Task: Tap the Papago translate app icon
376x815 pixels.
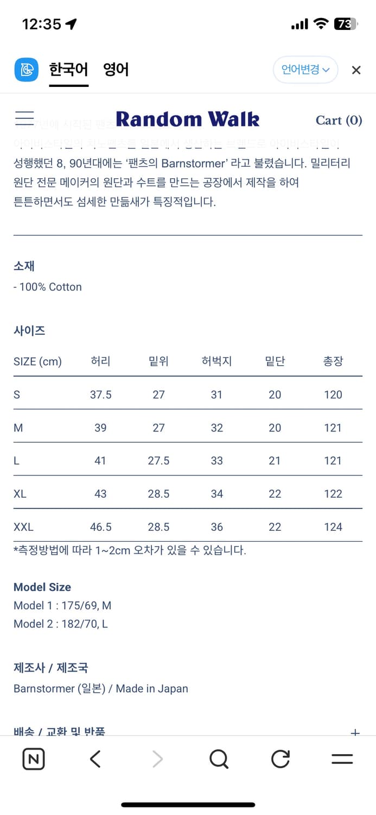Action: point(26,70)
